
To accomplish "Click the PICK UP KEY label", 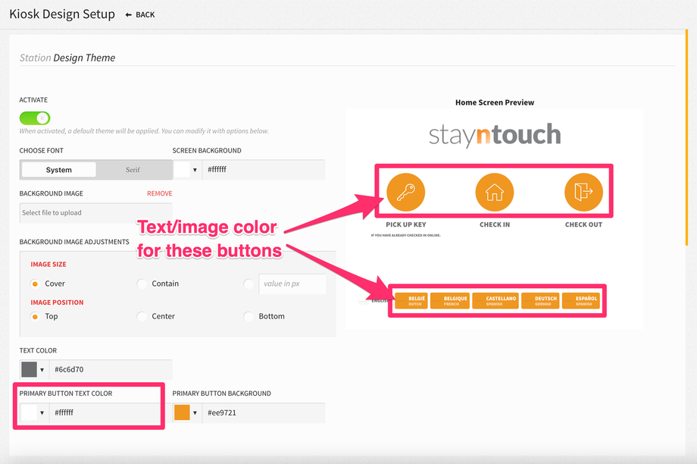I will coord(406,224).
